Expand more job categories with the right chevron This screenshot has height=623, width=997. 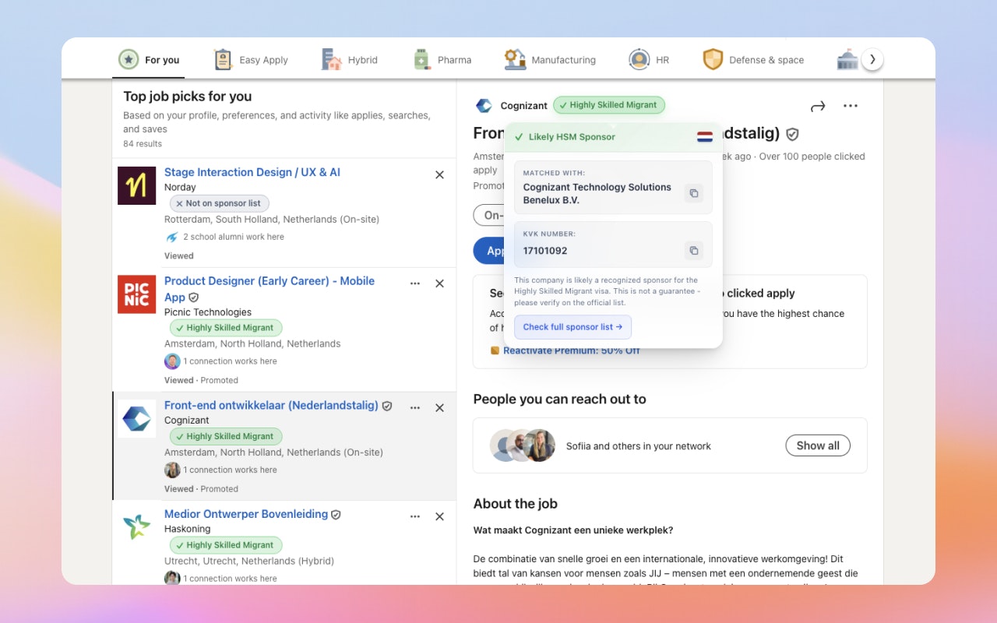pos(873,58)
